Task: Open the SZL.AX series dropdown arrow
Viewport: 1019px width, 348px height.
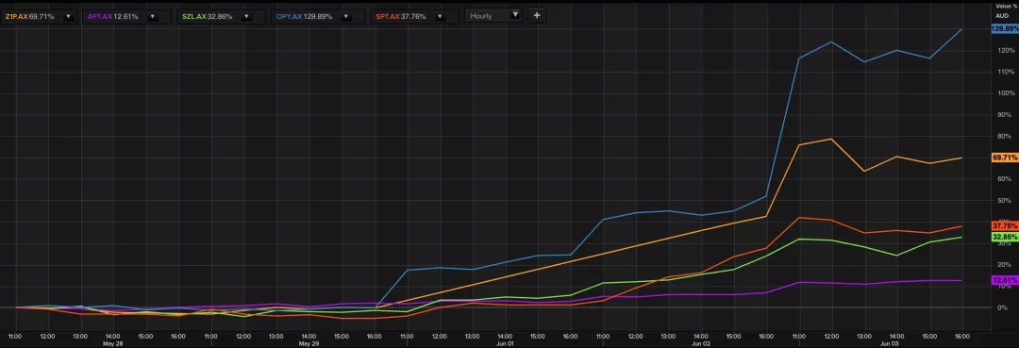Action: pos(246,16)
